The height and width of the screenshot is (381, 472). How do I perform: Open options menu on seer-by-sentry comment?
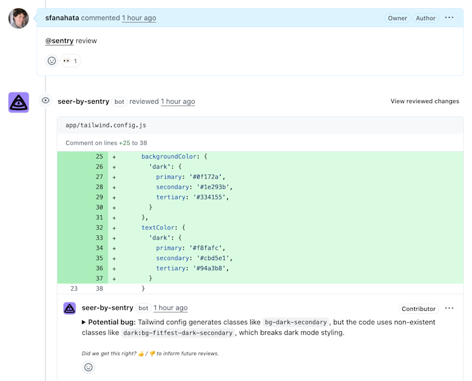[x=449, y=308]
